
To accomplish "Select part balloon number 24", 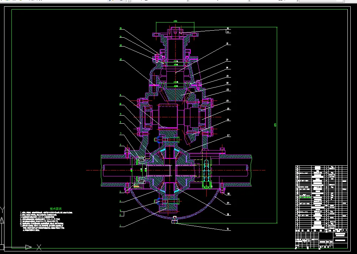I will 228,100.
